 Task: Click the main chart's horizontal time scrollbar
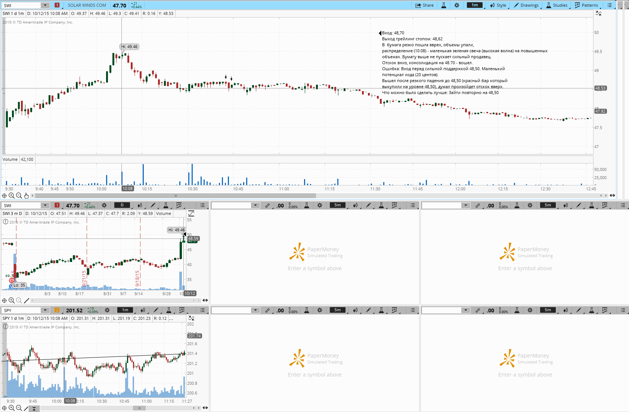tap(176, 196)
